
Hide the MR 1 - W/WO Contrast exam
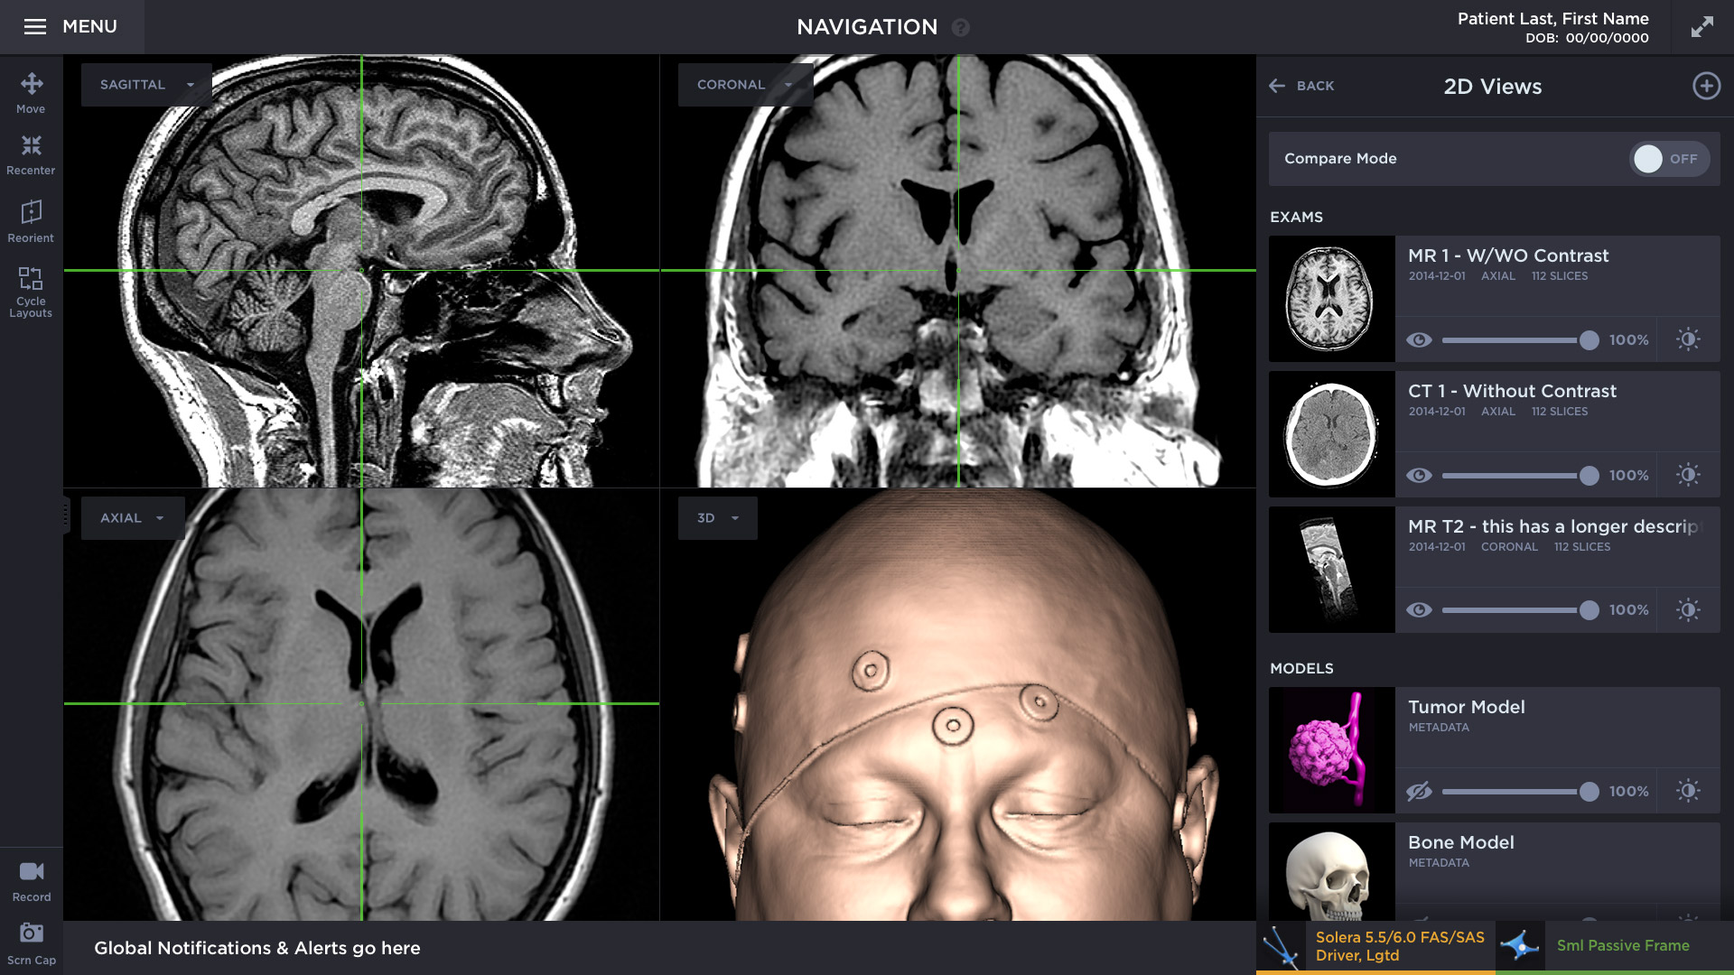(x=1419, y=339)
